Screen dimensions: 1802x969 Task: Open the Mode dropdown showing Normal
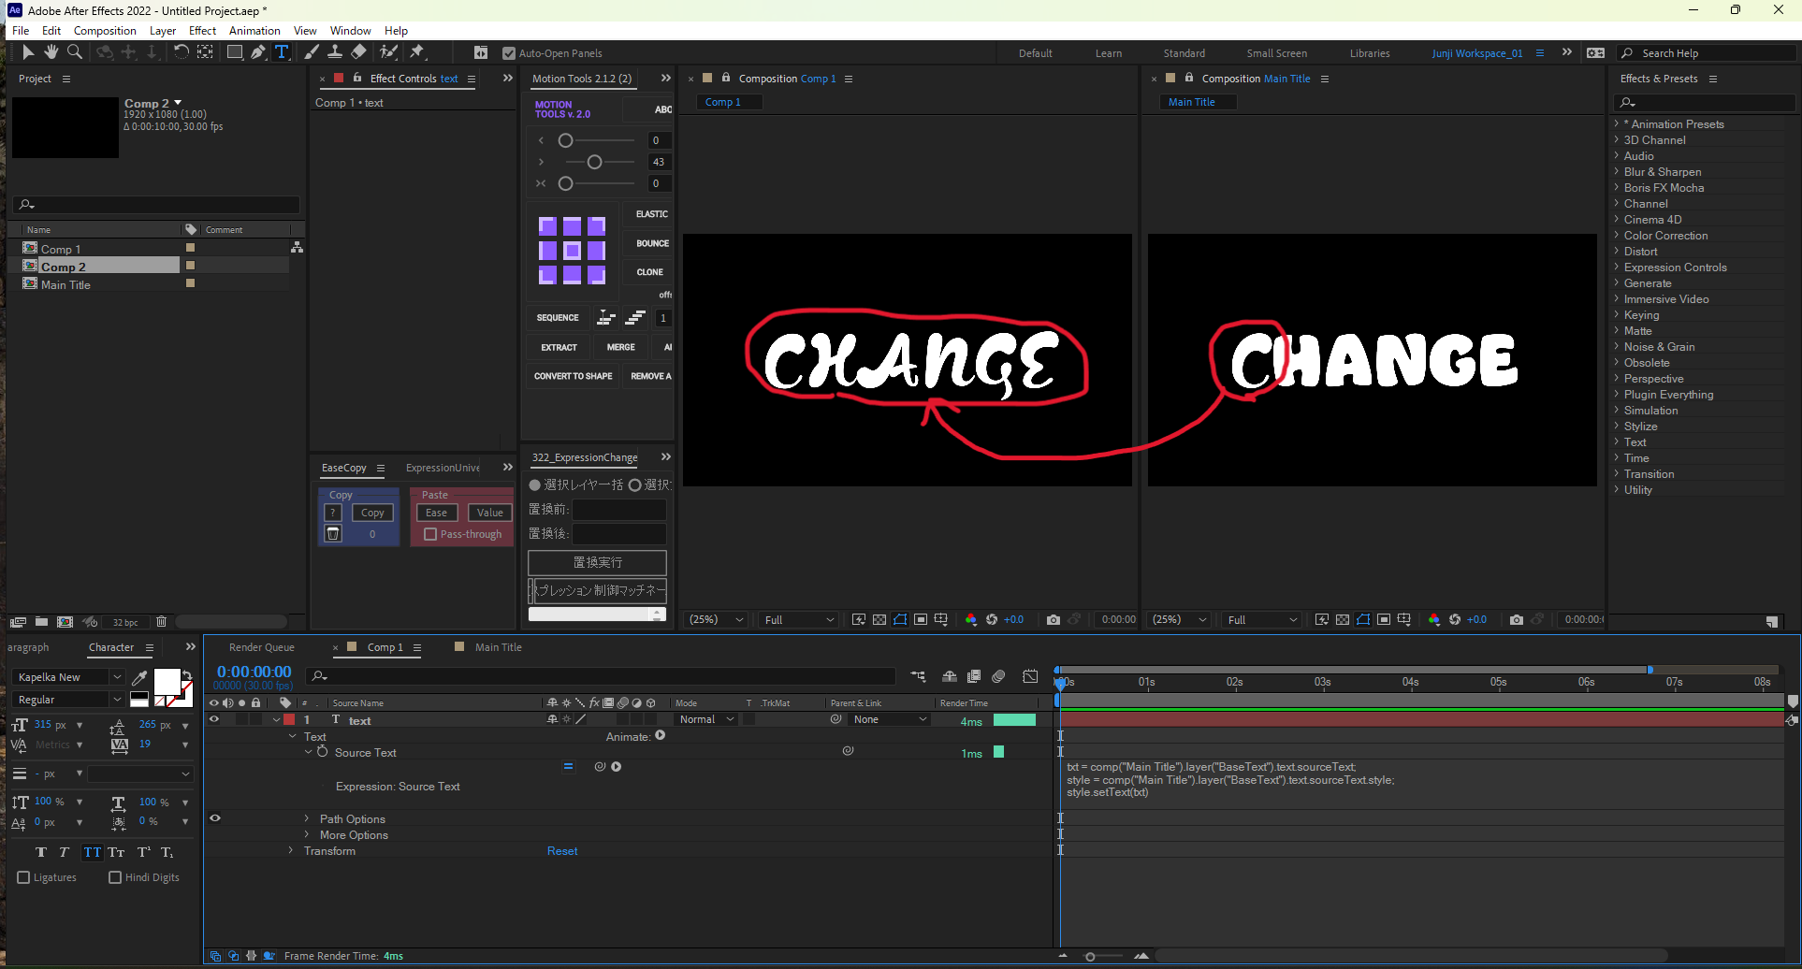pyautogui.click(x=705, y=719)
